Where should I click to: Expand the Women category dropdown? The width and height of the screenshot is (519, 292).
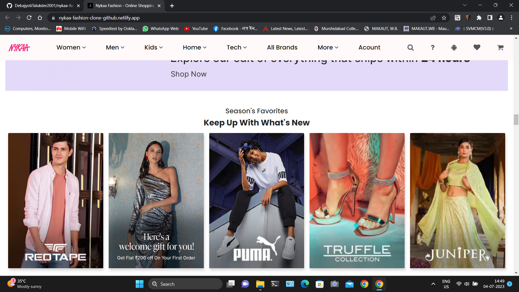pyautogui.click(x=71, y=47)
